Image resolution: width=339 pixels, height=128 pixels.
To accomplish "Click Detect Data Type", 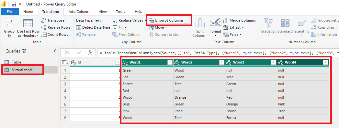I will (93, 27).
